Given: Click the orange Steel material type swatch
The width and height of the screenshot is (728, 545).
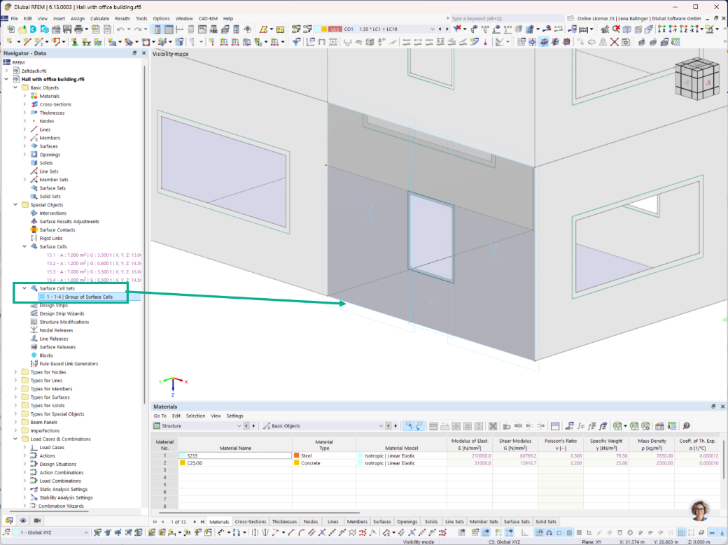Looking at the screenshot, I should click(297, 455).
